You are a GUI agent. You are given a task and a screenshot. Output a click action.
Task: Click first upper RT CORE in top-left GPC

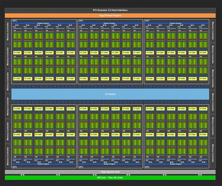coord(17,53)
